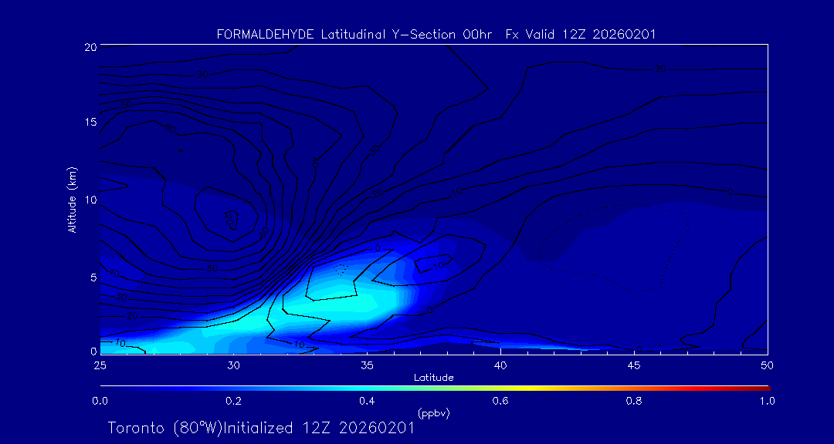Click the altitude axis tick label 20
This screenshot has height=444, width=834.
tap(90, 47)
